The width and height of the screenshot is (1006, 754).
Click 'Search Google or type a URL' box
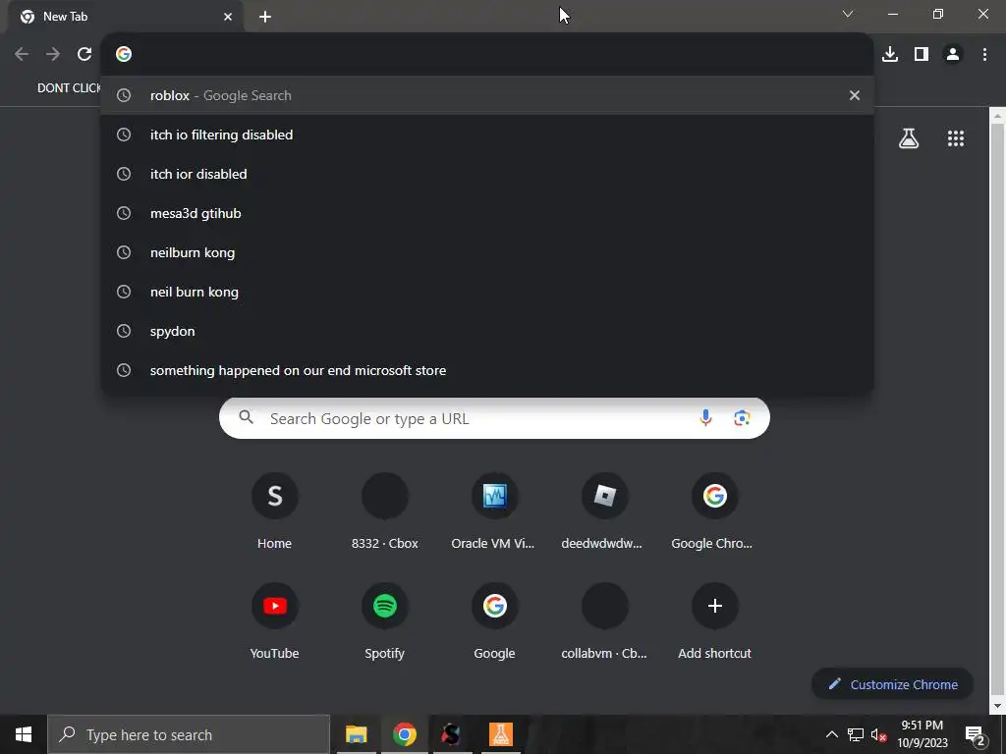click(x=494, y=418)
